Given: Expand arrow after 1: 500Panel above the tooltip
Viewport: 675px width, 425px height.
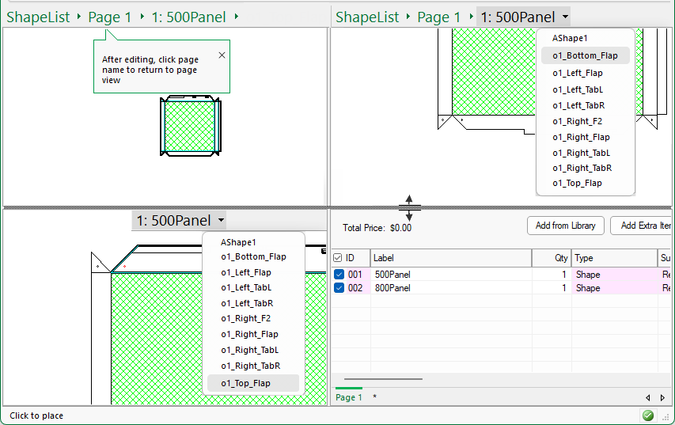Looking at the screenshot, I should pyautogui.click(x=237, y=17).
